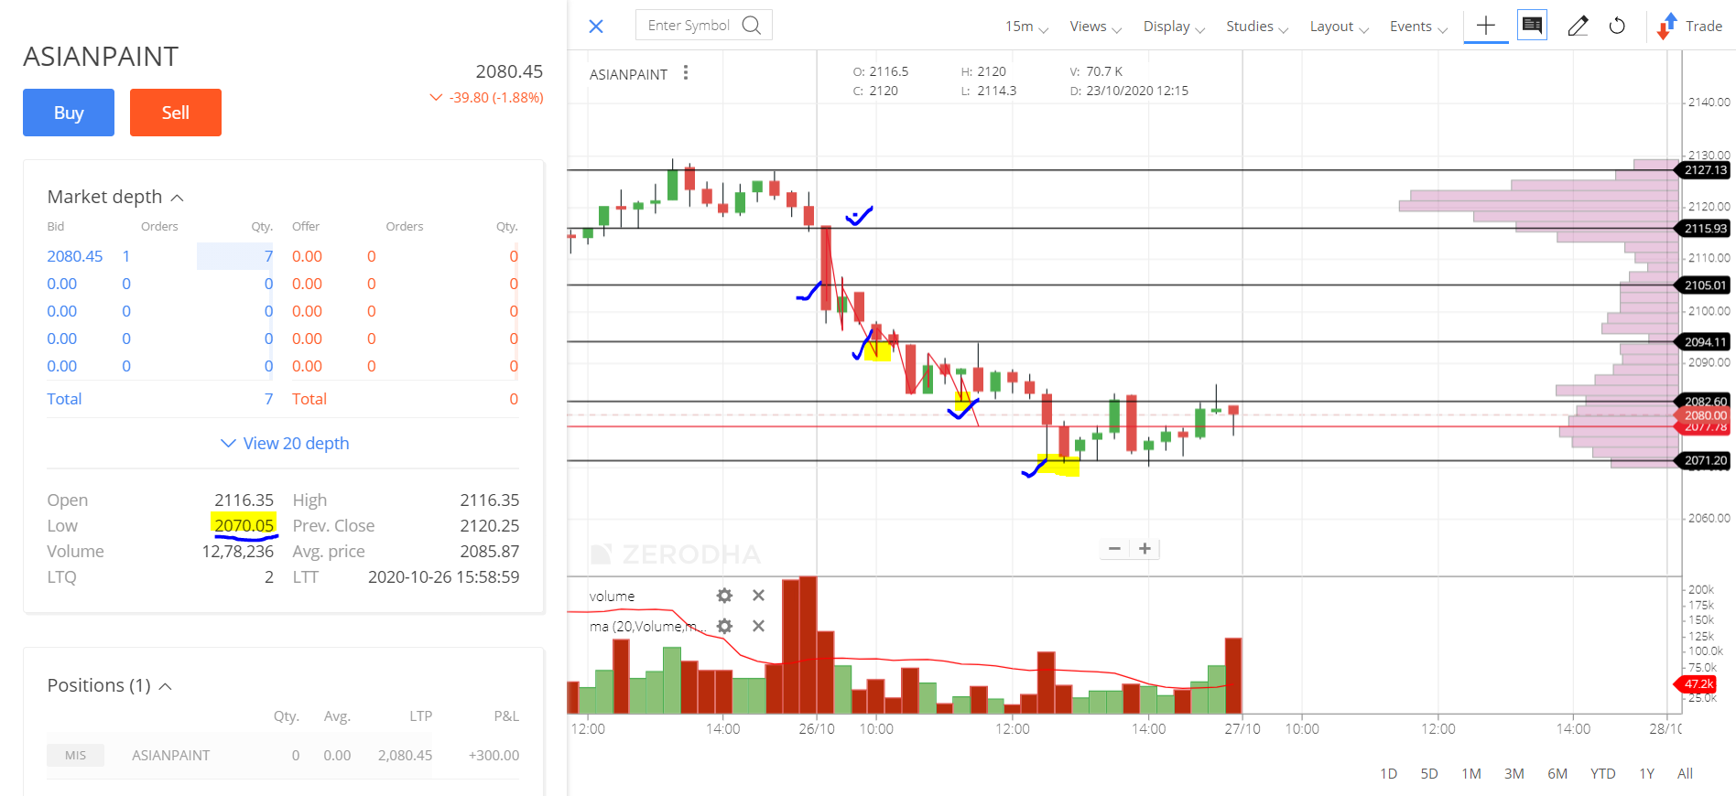Remove the ma (20,Volume) study
This screenshot has width=1736, height=796.
point(758,627)
